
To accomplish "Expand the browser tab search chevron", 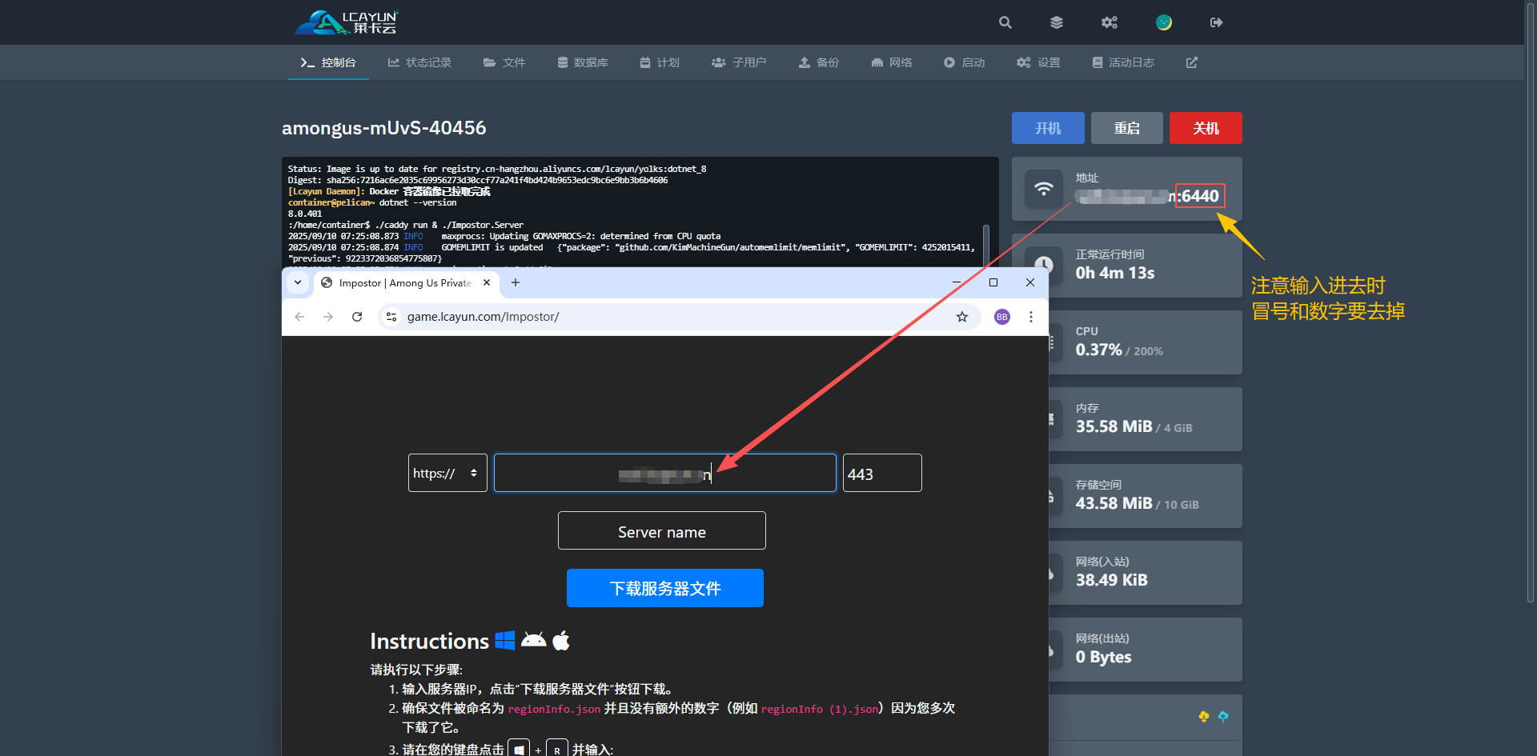I will 298,282.
